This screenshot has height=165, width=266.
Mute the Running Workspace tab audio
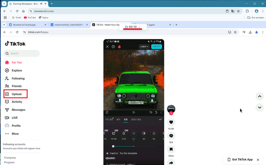[x=41, y=4]
